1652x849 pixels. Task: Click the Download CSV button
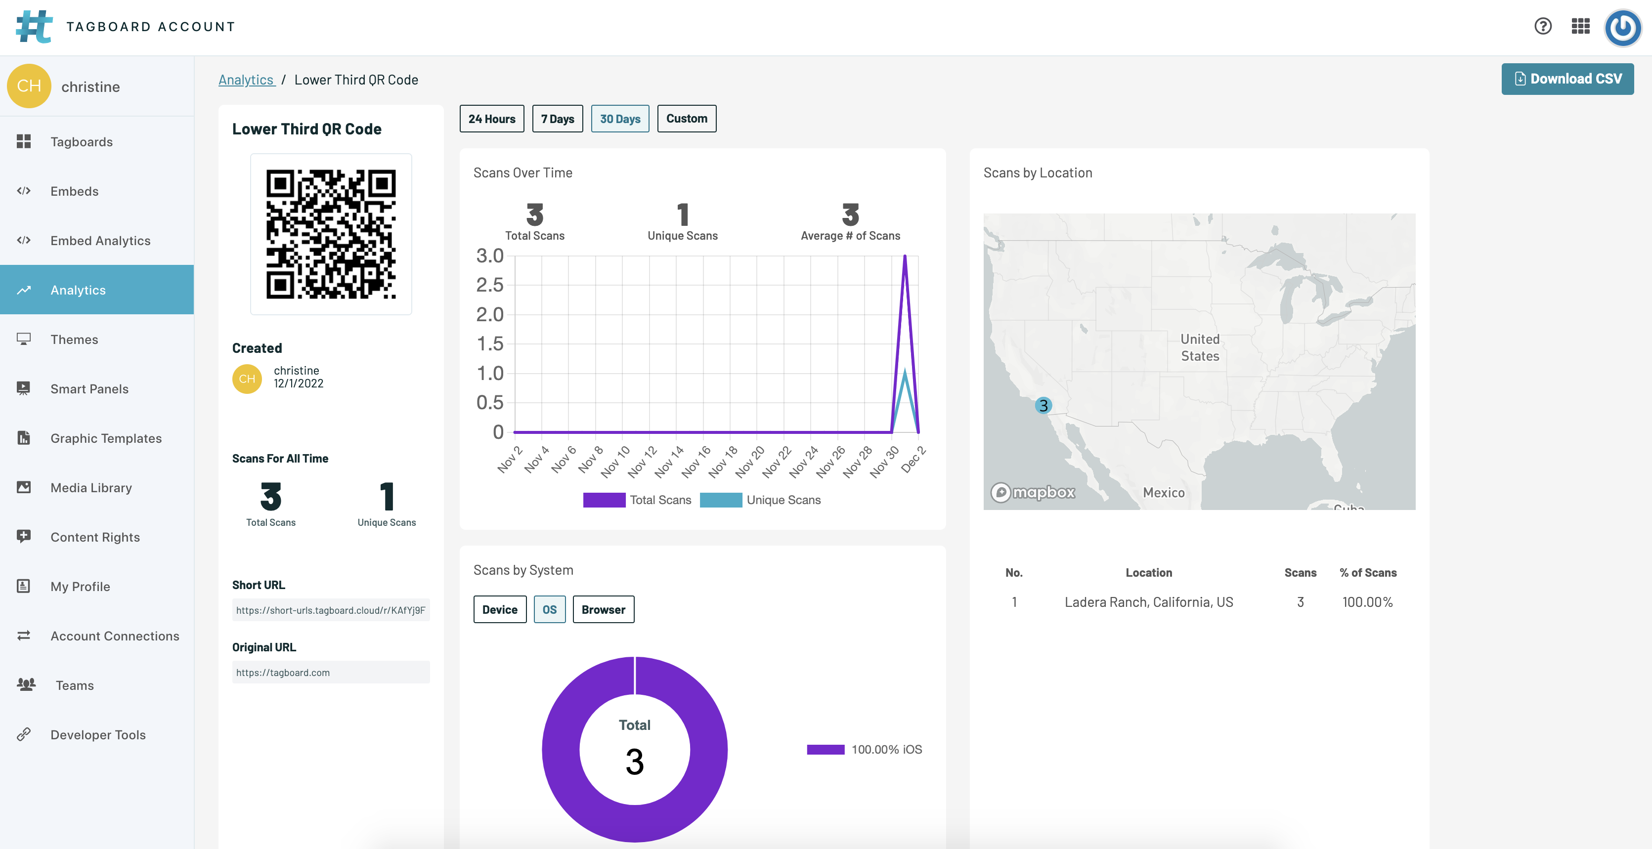click(1567, 79)
